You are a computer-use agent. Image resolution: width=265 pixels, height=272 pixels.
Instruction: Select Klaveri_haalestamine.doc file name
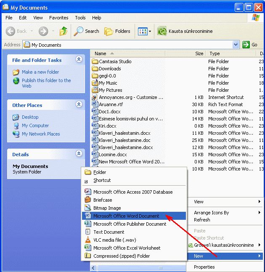pyautogui.click(x=125, y=140)
